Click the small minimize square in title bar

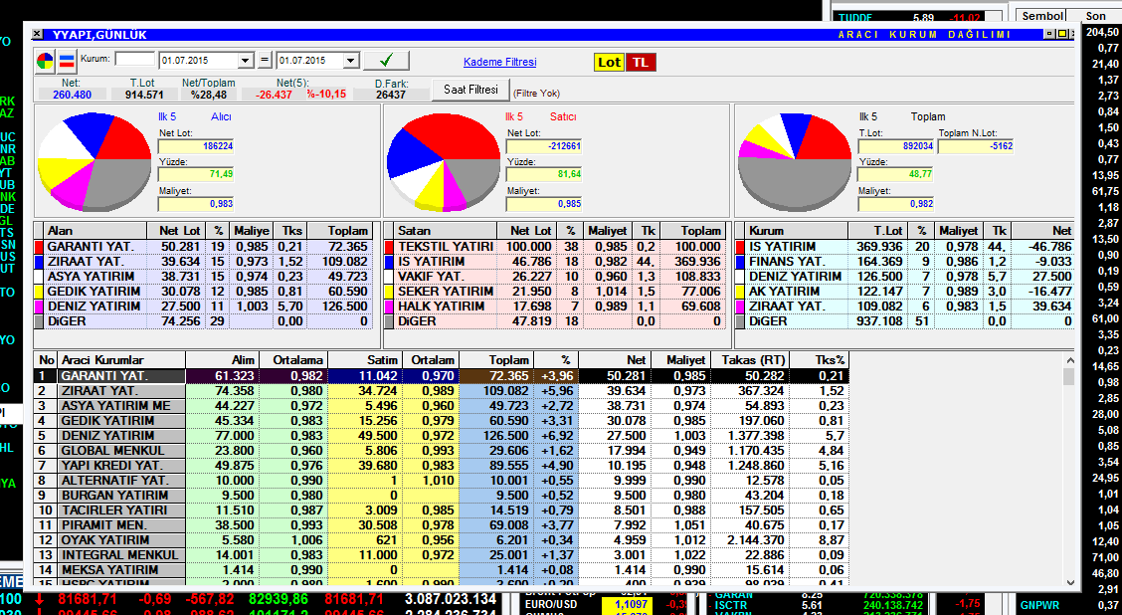1050,34
